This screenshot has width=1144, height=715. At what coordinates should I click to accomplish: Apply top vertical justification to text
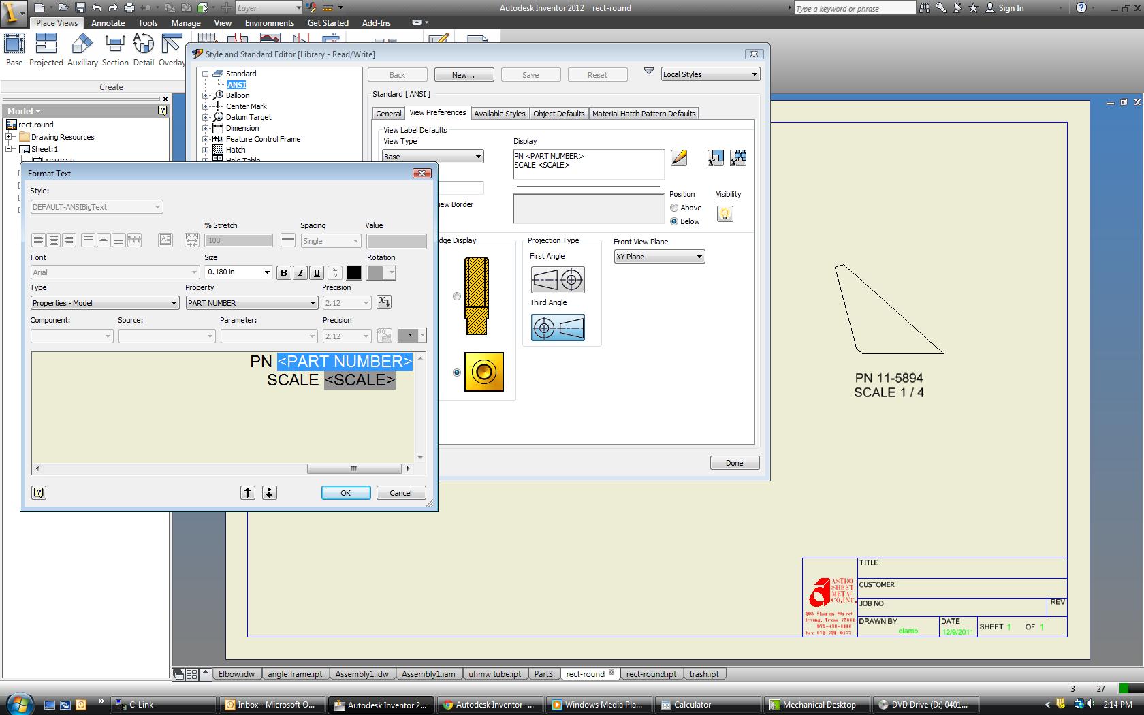click(88, 240)
